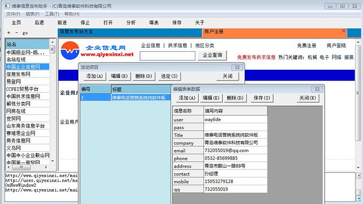Click 保存(S) in 编辑表单数据 dialog
Viewport: 363px width, 204px height.
(x=262, y=98)
